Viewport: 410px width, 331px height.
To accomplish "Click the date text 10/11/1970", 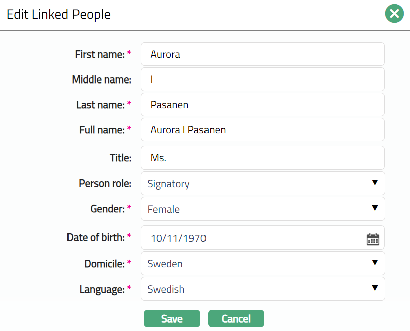I will tap(178, 238).
